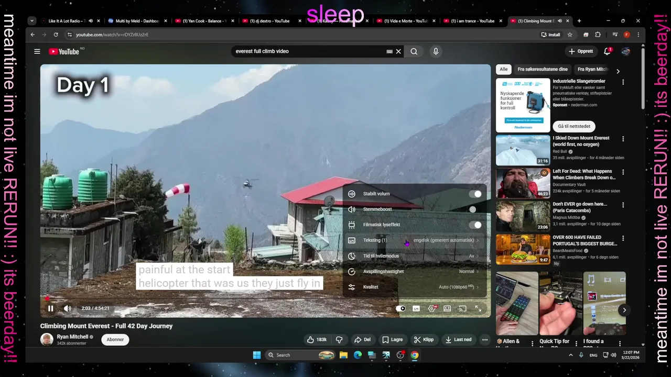Cast video with Play on TV icon
The height and width of the screenshot is (377, 671).
(x=462, y=308)
